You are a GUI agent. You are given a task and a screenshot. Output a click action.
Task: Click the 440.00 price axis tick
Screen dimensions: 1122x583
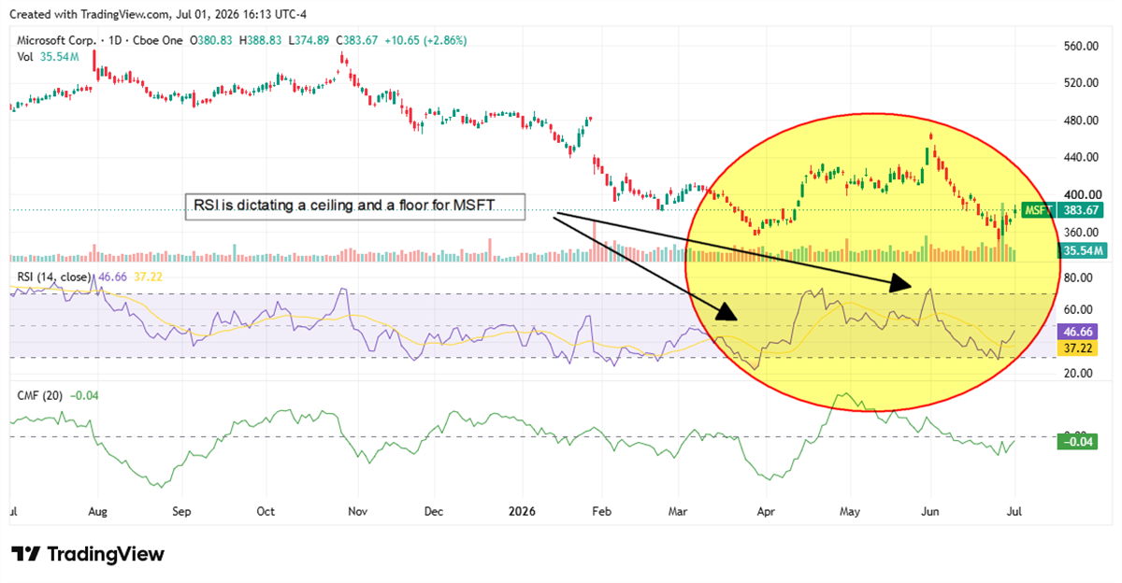click(1080, 158)
